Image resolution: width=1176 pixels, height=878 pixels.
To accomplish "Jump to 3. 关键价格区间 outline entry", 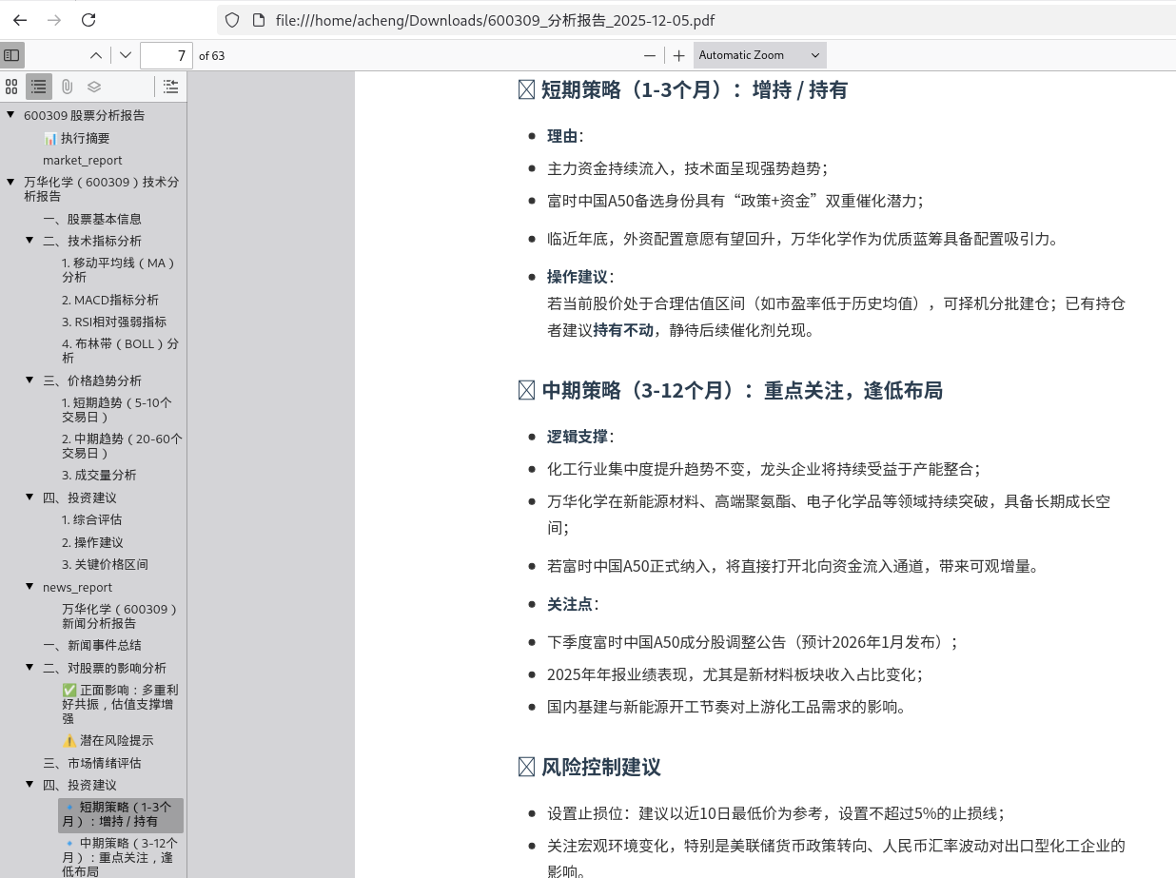I will (x=105, y=564).
